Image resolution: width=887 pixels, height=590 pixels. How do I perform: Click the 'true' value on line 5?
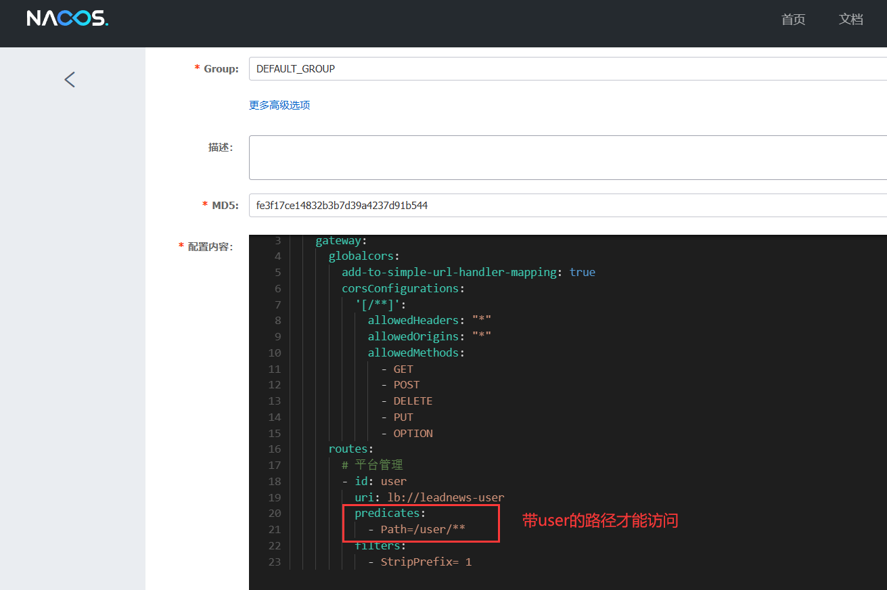[x=583, y=272]
